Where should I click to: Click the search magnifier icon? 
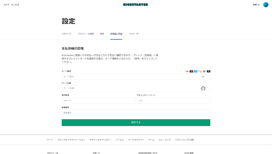pyautogui.click(x=259, y=5)
